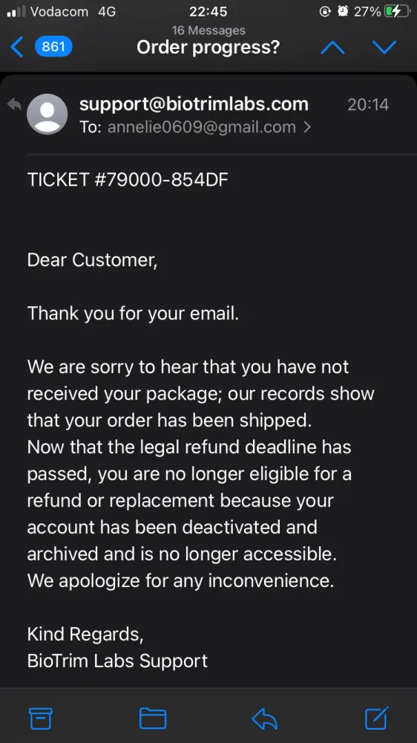Tap the sender avatar circle
417x743 pixels.
point(47,114)
